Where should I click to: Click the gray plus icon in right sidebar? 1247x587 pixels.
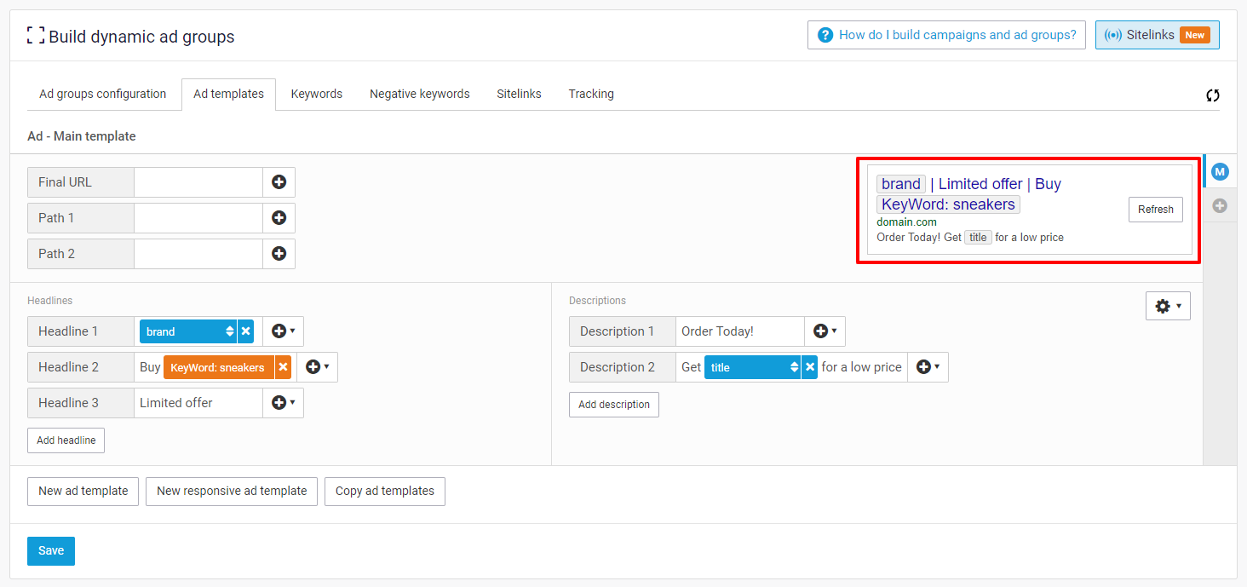click(1220, 205)
